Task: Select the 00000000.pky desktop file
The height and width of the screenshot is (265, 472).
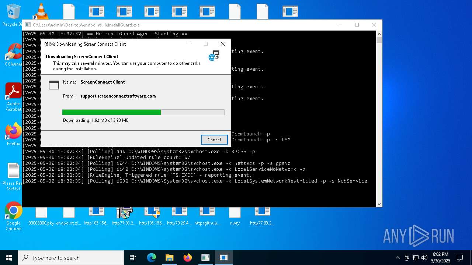Action: [x=41, y=217]
